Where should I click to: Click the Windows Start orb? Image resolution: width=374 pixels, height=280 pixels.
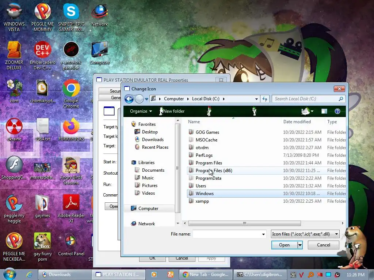coord(9,274)
